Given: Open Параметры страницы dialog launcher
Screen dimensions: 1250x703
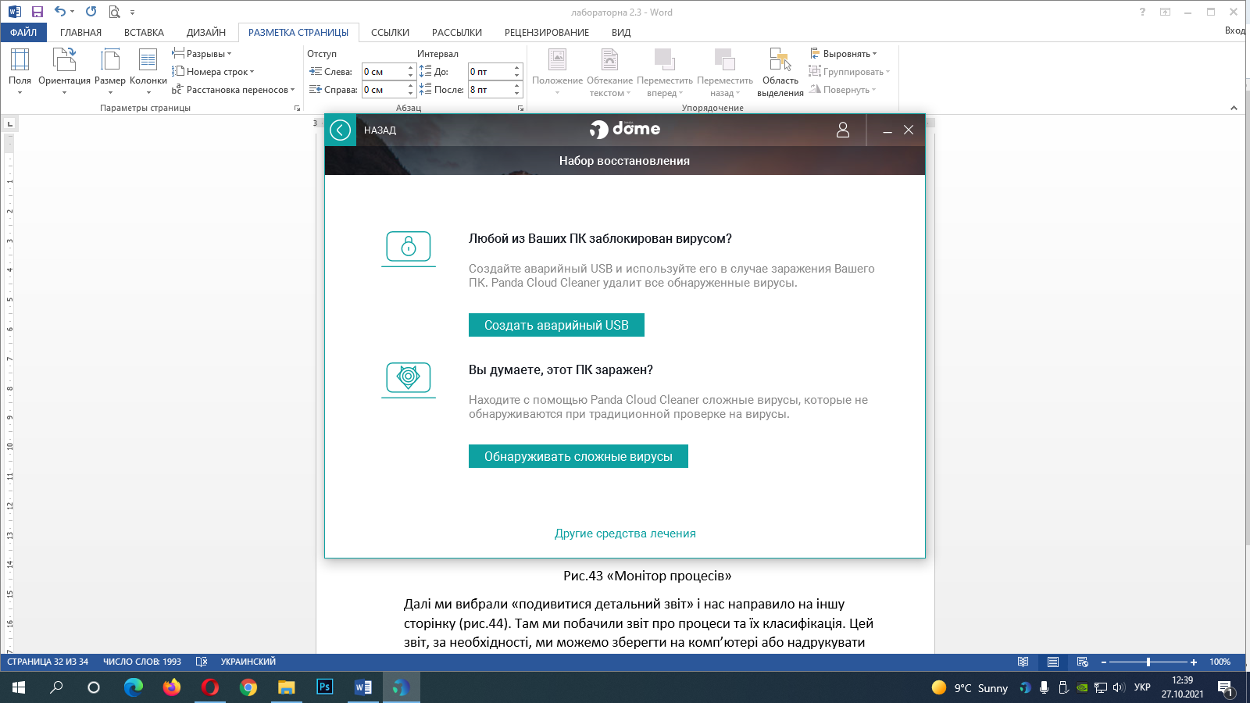Looking at the screenshot, I should click(x=297, y=108).
